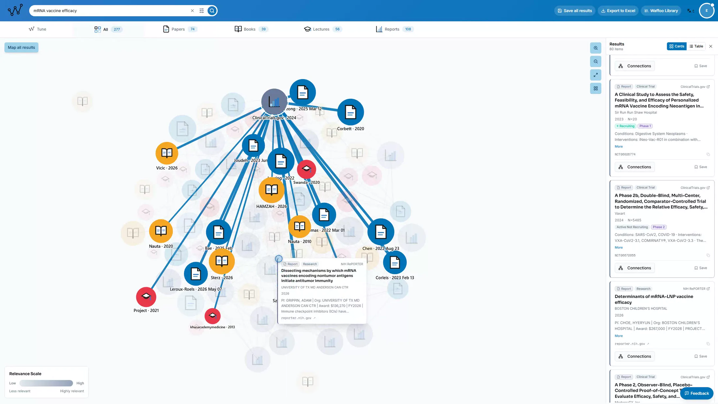
Task: Open the language translation icon
Action: point(690,11)
